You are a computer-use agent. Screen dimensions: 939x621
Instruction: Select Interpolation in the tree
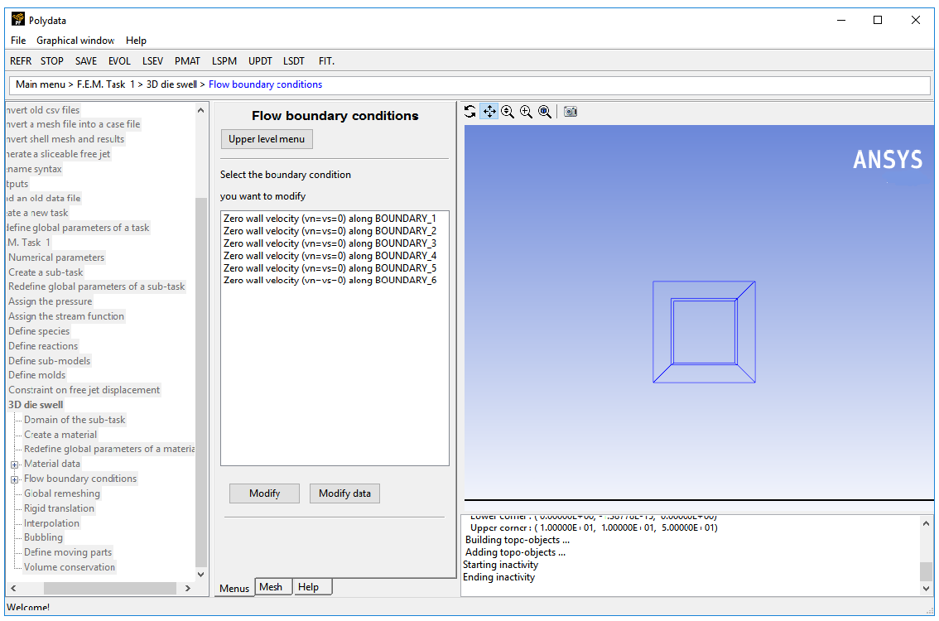51,523
